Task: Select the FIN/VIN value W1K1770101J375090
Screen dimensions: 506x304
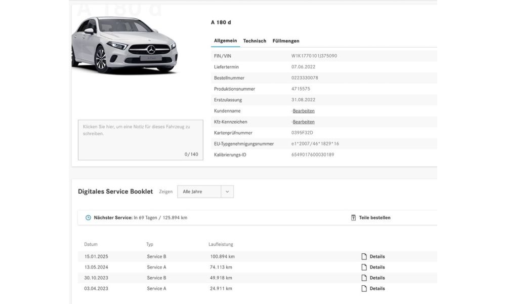Action: 314,56
